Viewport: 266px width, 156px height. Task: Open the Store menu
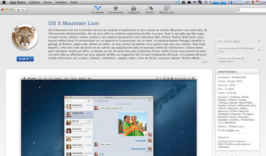[47, 2]
